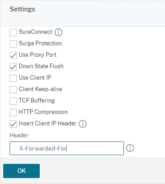Disable the Down State Flush checkbox
165x184 pixels.
click(x=13, y=67)
